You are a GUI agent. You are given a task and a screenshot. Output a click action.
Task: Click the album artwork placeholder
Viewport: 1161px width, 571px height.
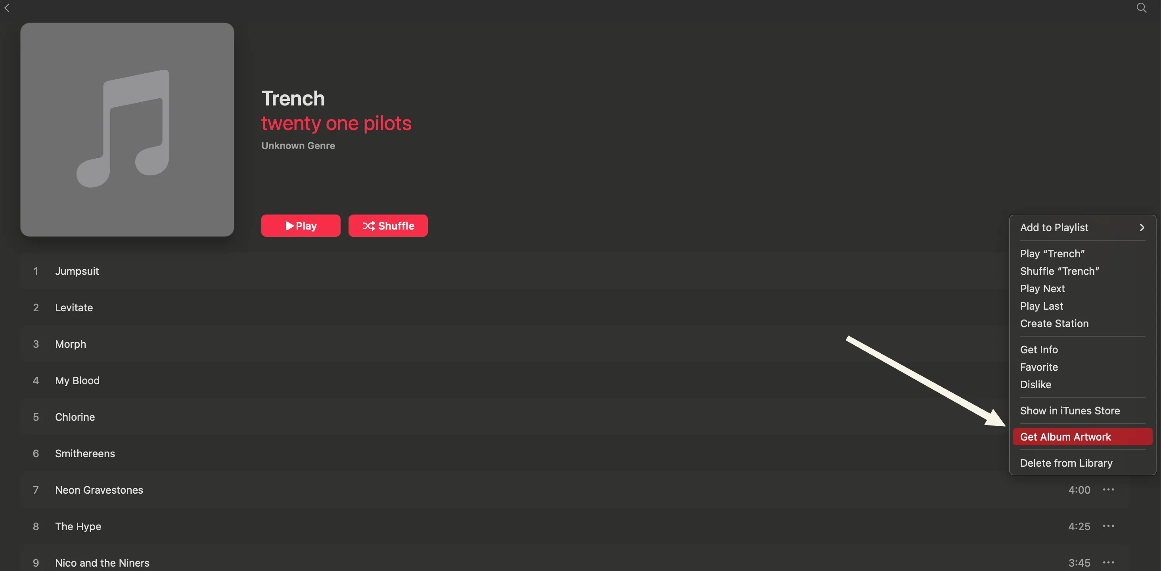click(x=127, y=130)
